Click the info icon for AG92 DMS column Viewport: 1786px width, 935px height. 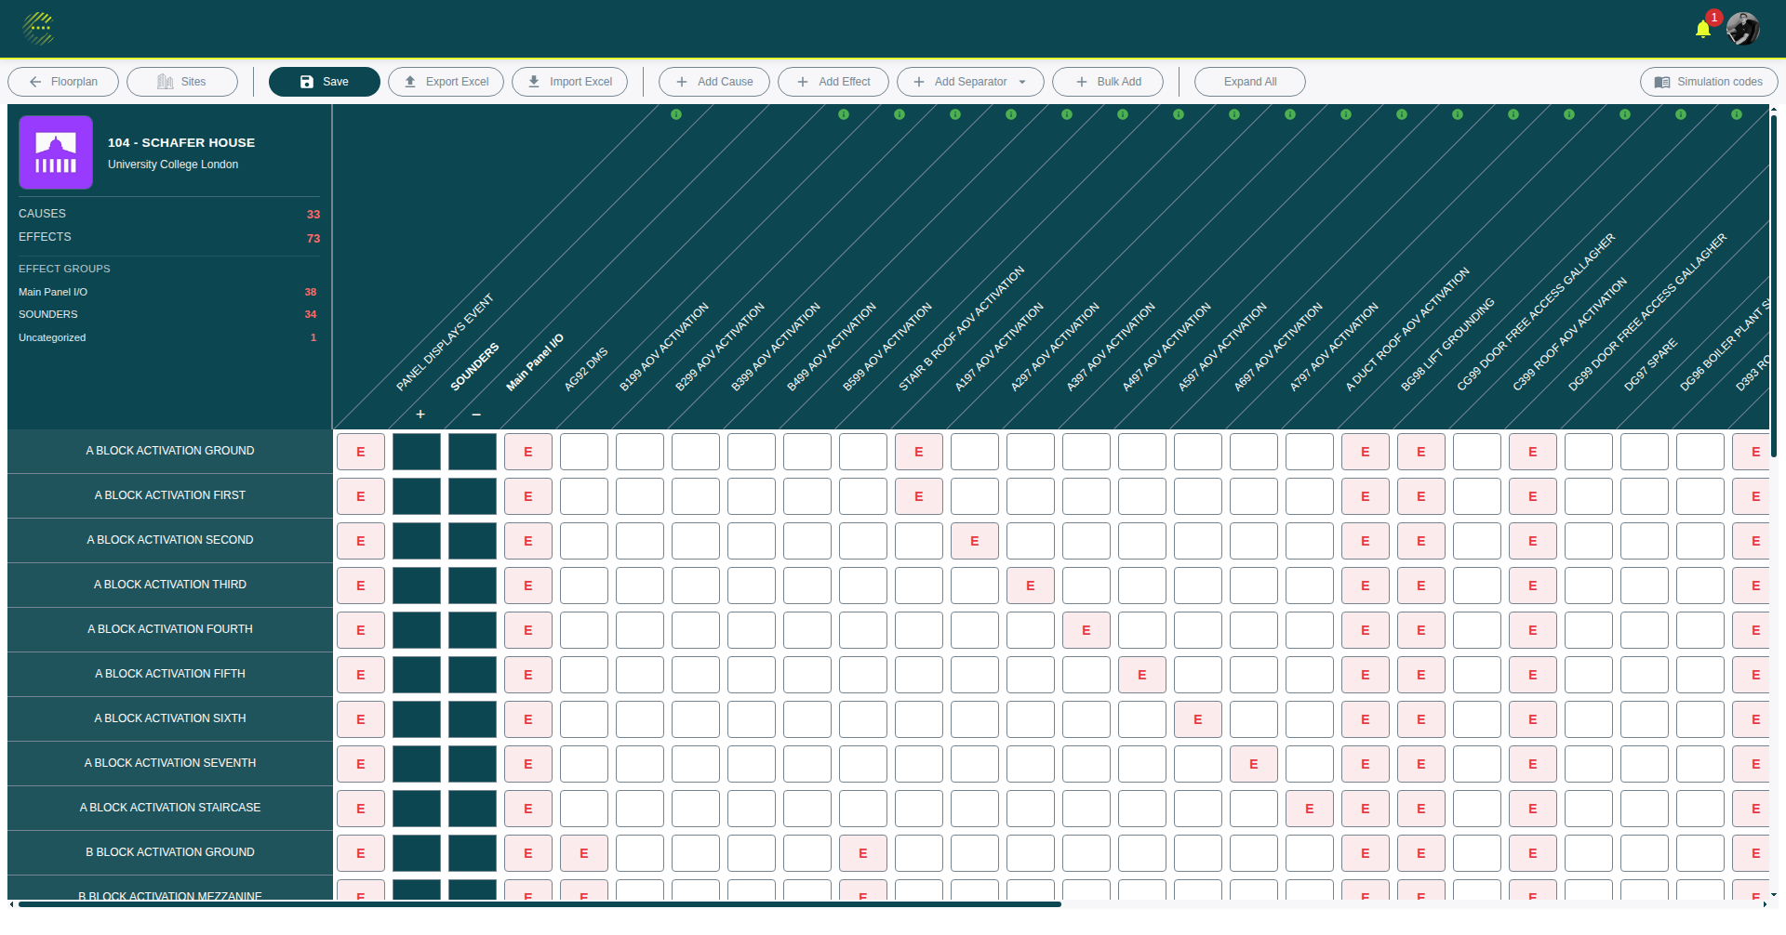click(844, 114)
